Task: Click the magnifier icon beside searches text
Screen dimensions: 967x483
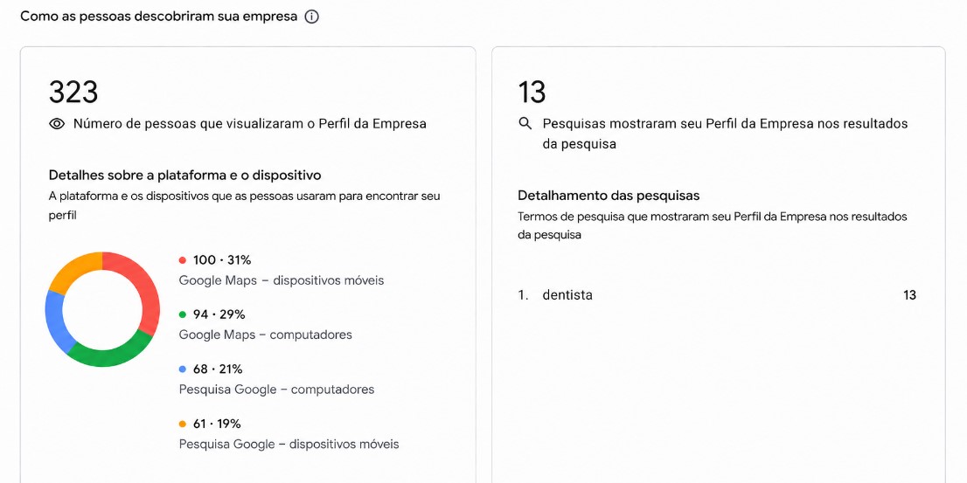Action: tap(525, 123)
